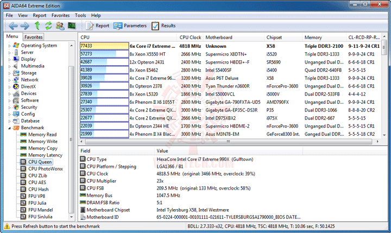Screen dimensions: 391x233
Task: Open benchmark Parameters
Action: click(130, 26)
